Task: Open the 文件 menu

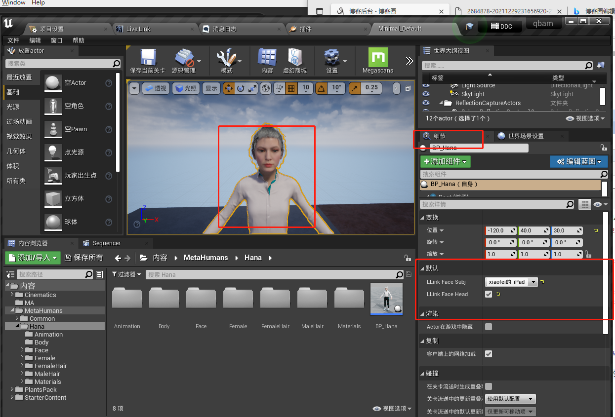Action: [13, 40]
